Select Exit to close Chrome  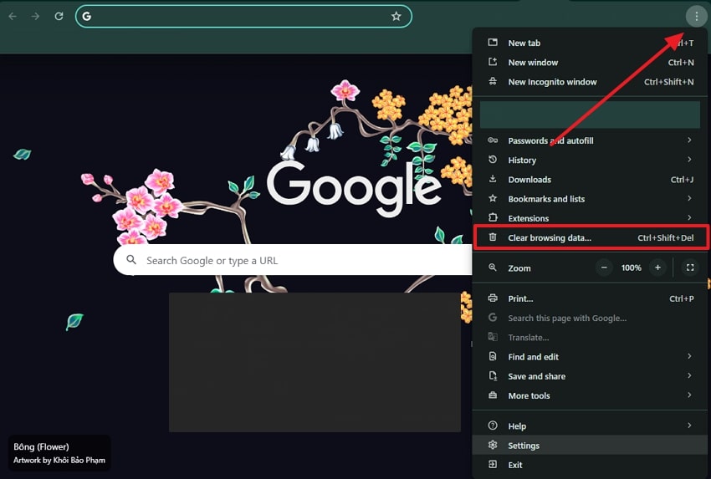(x=590, y=465)
